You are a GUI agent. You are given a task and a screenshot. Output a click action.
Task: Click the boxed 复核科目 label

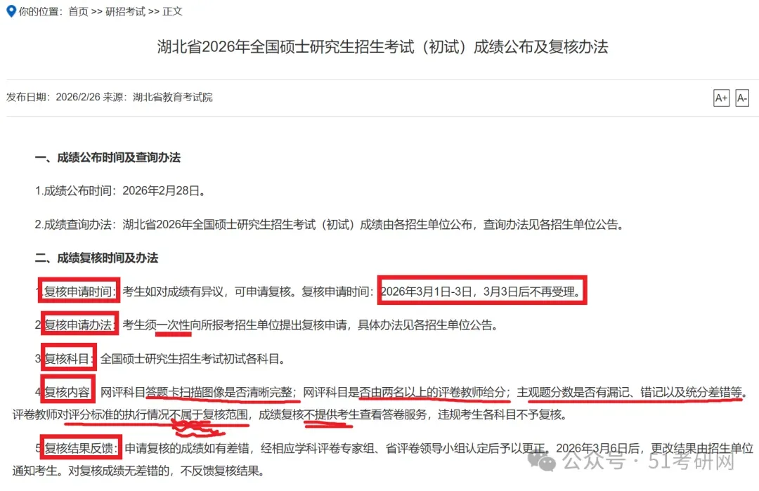click(68, 358)
